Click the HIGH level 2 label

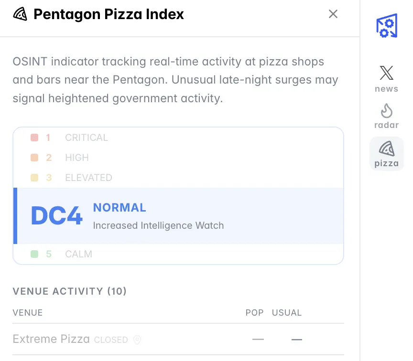pyautogui.click(x=77, y=158)
